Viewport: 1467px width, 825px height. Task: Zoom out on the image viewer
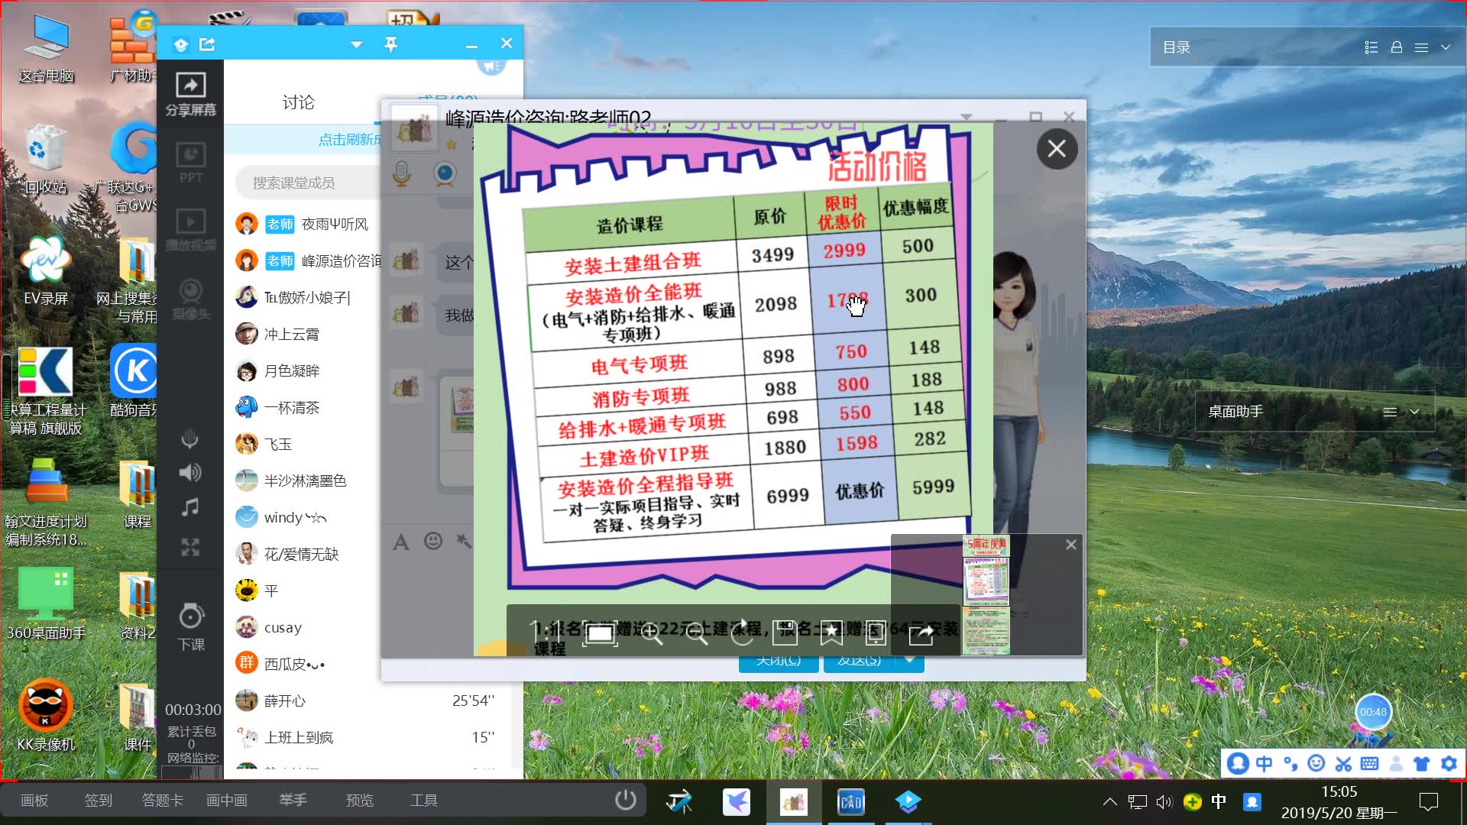696,632
